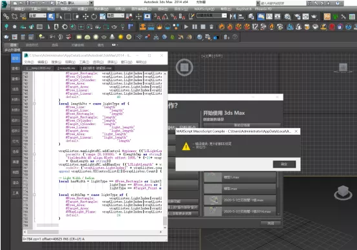This screenshot has height=250, width=357.
Task: Switch to first tab in script editor
Action: [39, 68]
